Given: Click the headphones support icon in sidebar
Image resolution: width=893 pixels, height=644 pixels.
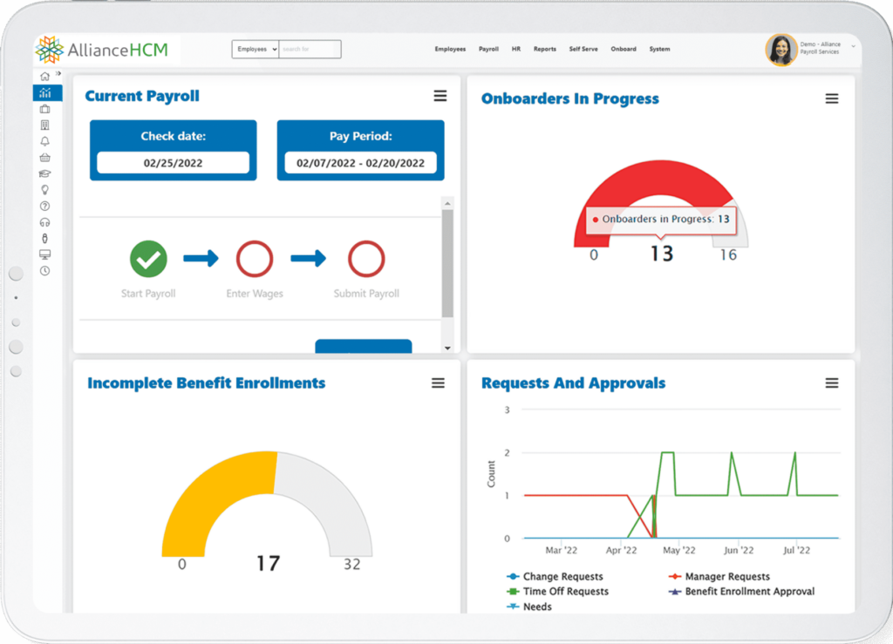Looking at the screenshot, I should pos(45,221).
